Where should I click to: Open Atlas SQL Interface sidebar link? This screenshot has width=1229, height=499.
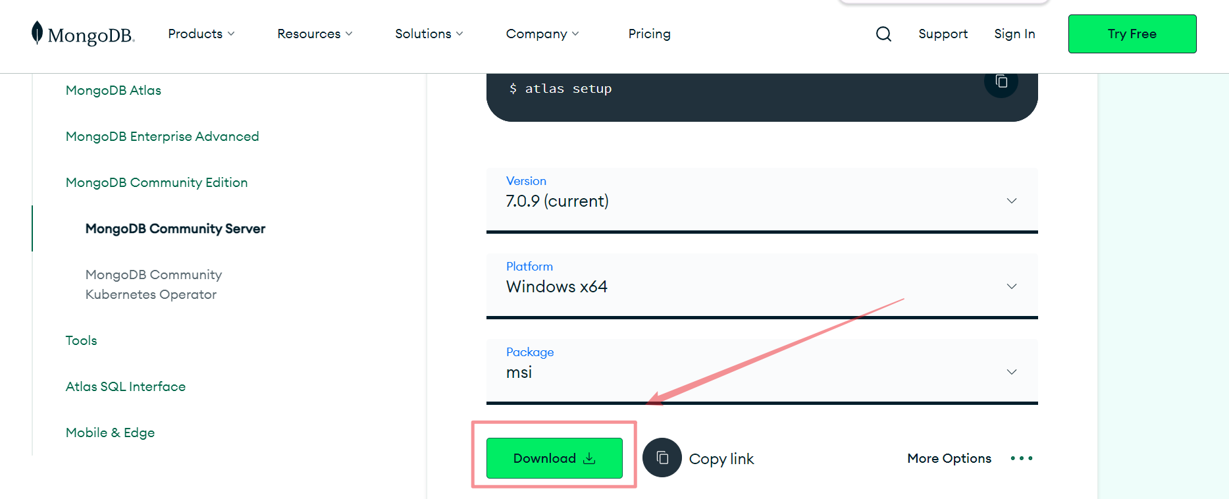126,386
